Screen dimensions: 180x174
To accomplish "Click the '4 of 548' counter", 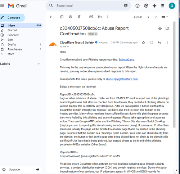I will click(x=138, y=17).
